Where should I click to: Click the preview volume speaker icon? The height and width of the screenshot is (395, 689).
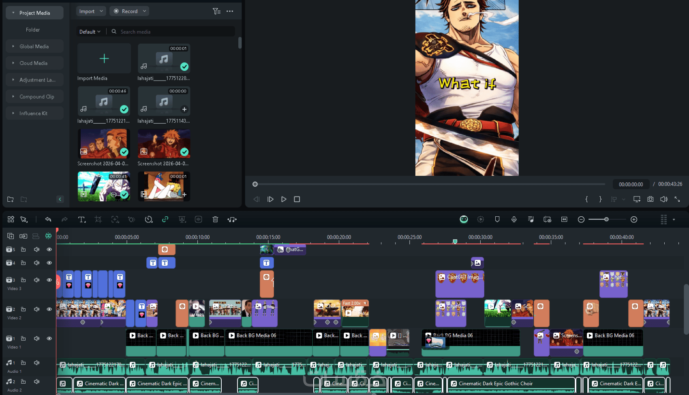[x=664, y=199]
